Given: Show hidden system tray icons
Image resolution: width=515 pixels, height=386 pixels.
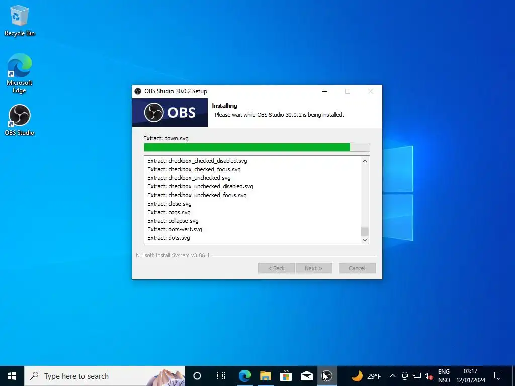Looking at the screenshot, I should click(x=392, y=376).
